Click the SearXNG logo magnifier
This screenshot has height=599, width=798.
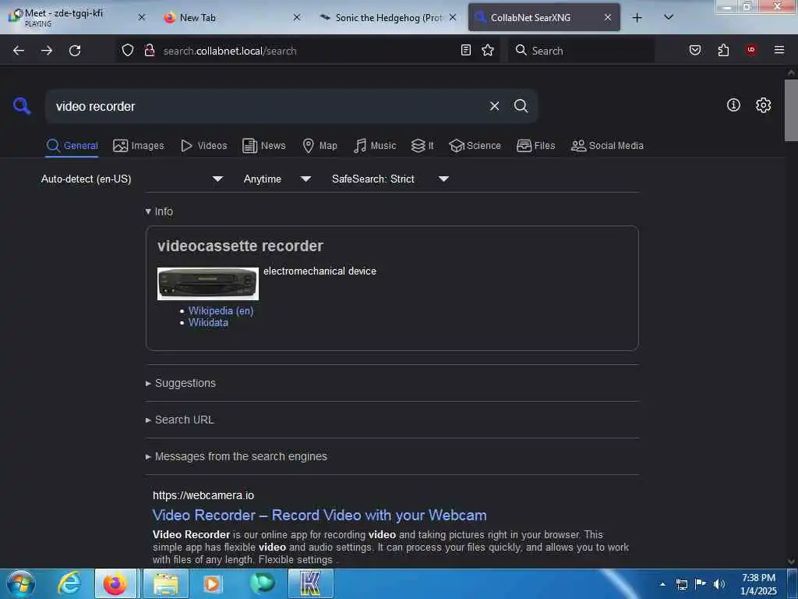coord(21,106)
